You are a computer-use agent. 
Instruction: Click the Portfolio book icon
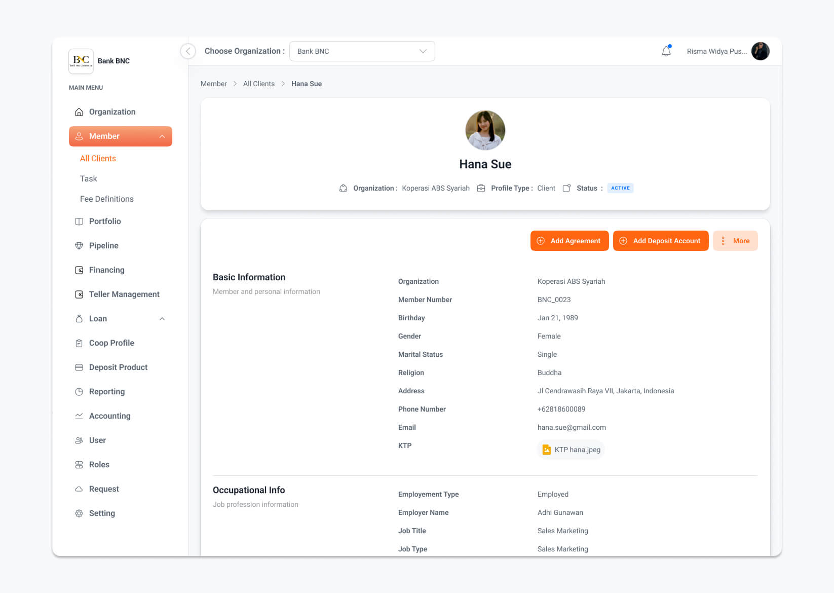(x=79, y=221)
